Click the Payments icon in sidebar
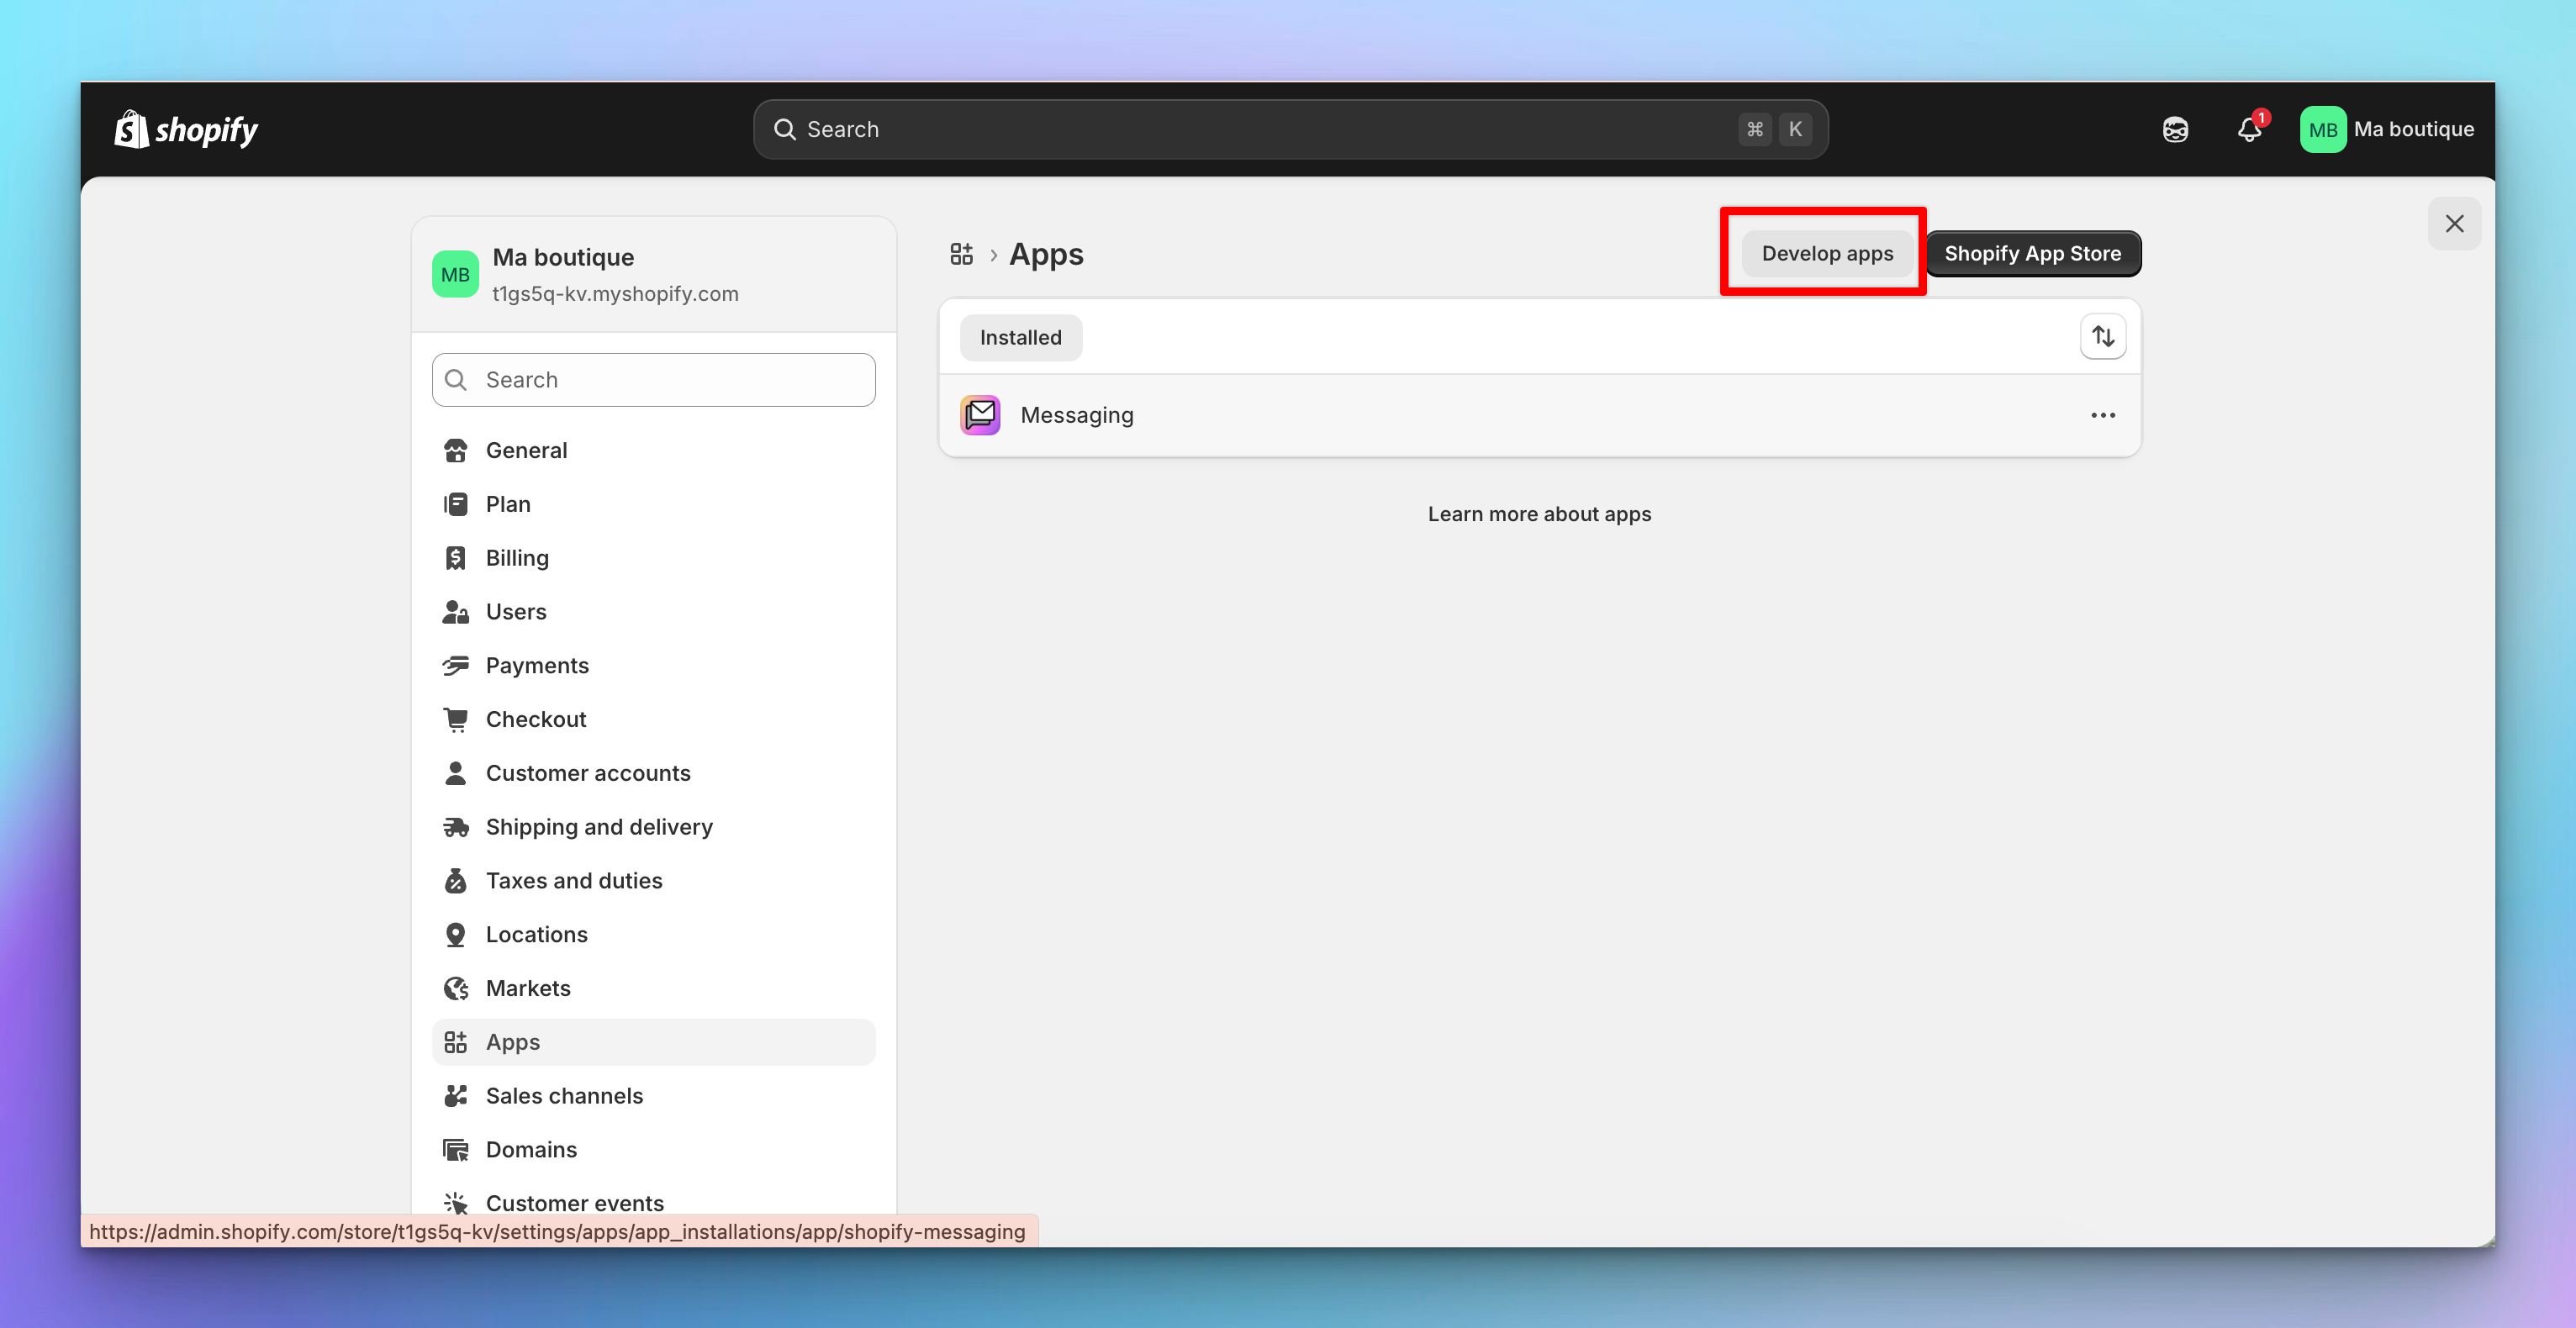 coord(456,666)
